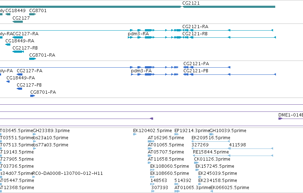This screenshot has height=193, width=303.
Task: Open the bs77a03.5prime EST label
Action: point(51,145)
